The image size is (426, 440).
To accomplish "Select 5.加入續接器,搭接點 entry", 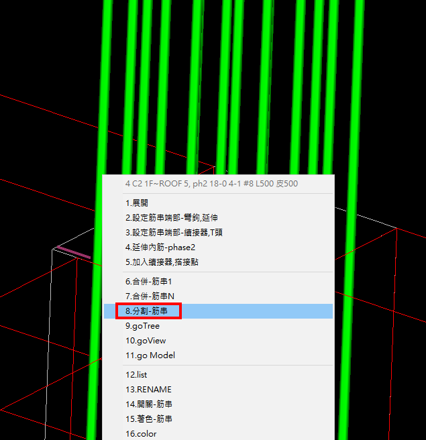I will point(218,262).
